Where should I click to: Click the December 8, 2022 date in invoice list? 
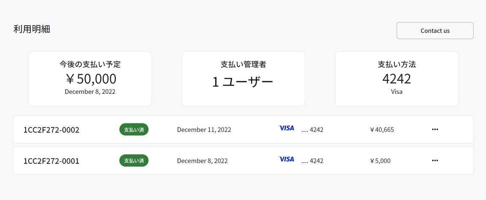tap(202, 161)
